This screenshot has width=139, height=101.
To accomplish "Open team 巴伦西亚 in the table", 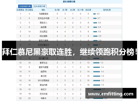I will (x=43, y=32).
